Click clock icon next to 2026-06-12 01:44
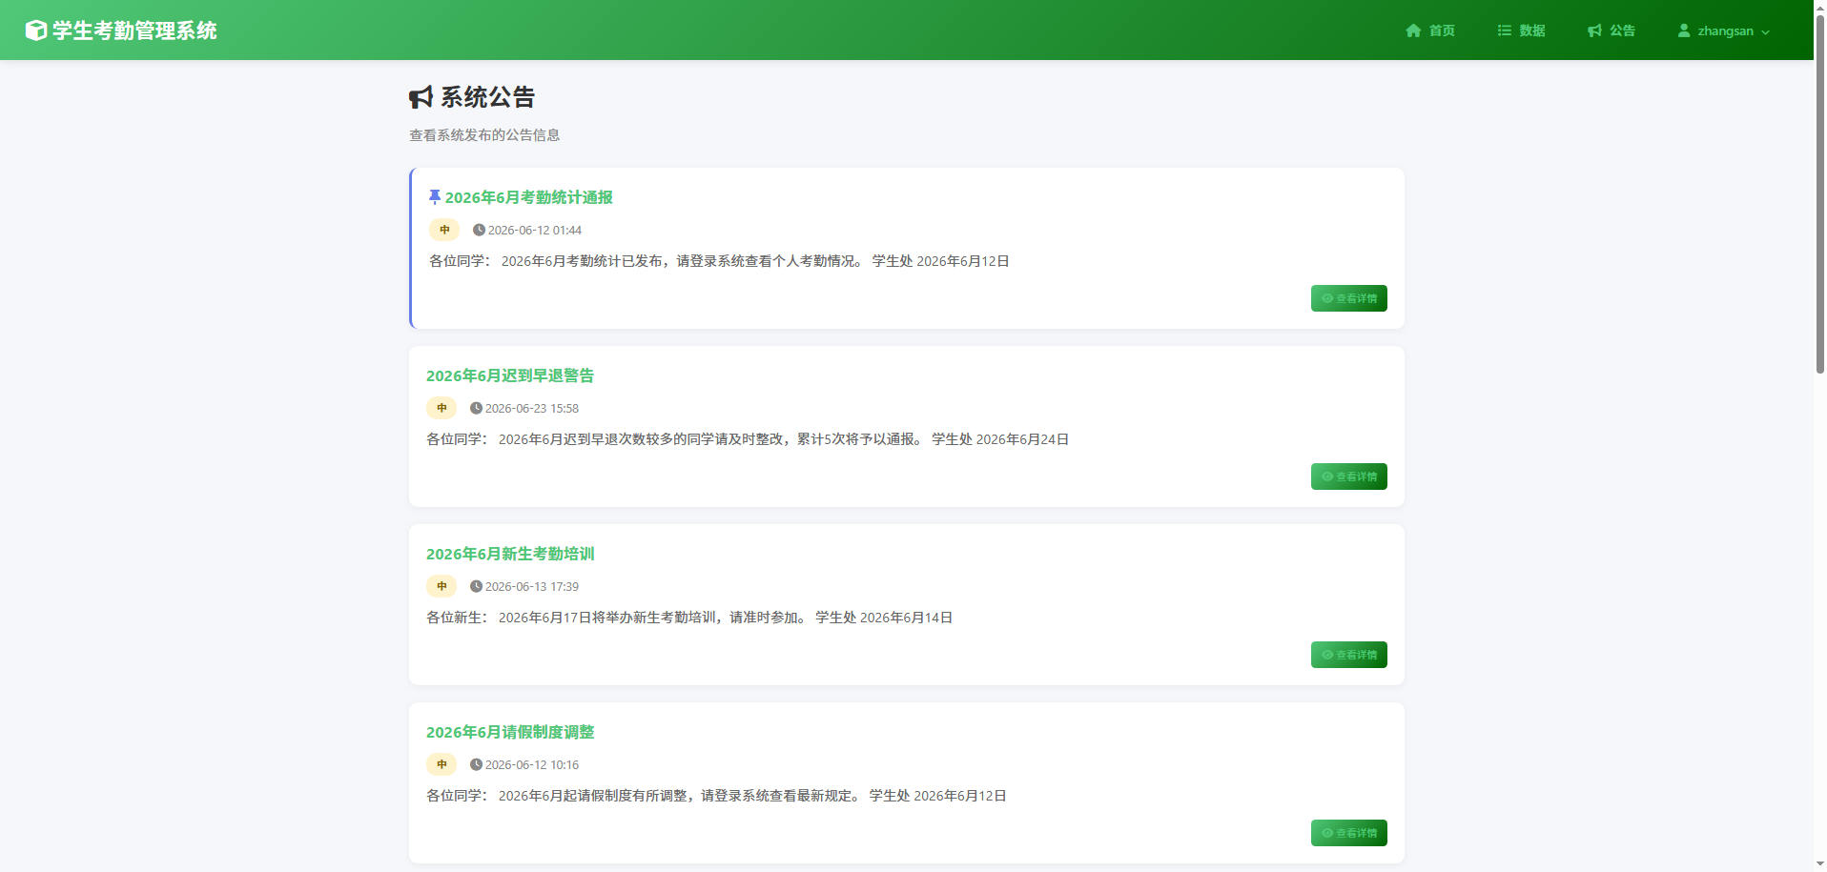 pyautogui.click(x=479, y=230)
